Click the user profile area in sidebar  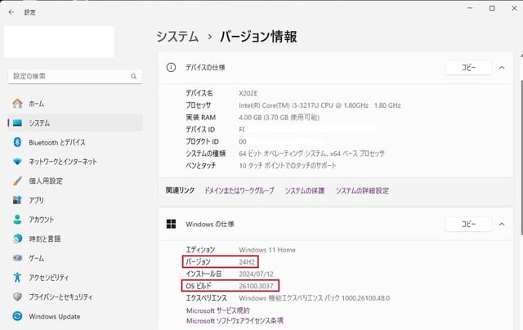pos(59,42)
